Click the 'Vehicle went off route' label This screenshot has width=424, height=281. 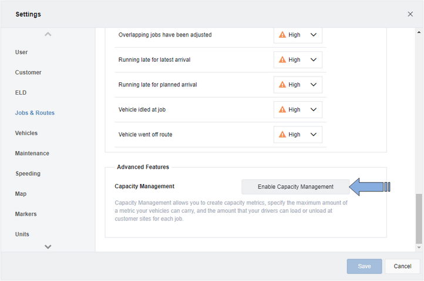coord(145,134)
